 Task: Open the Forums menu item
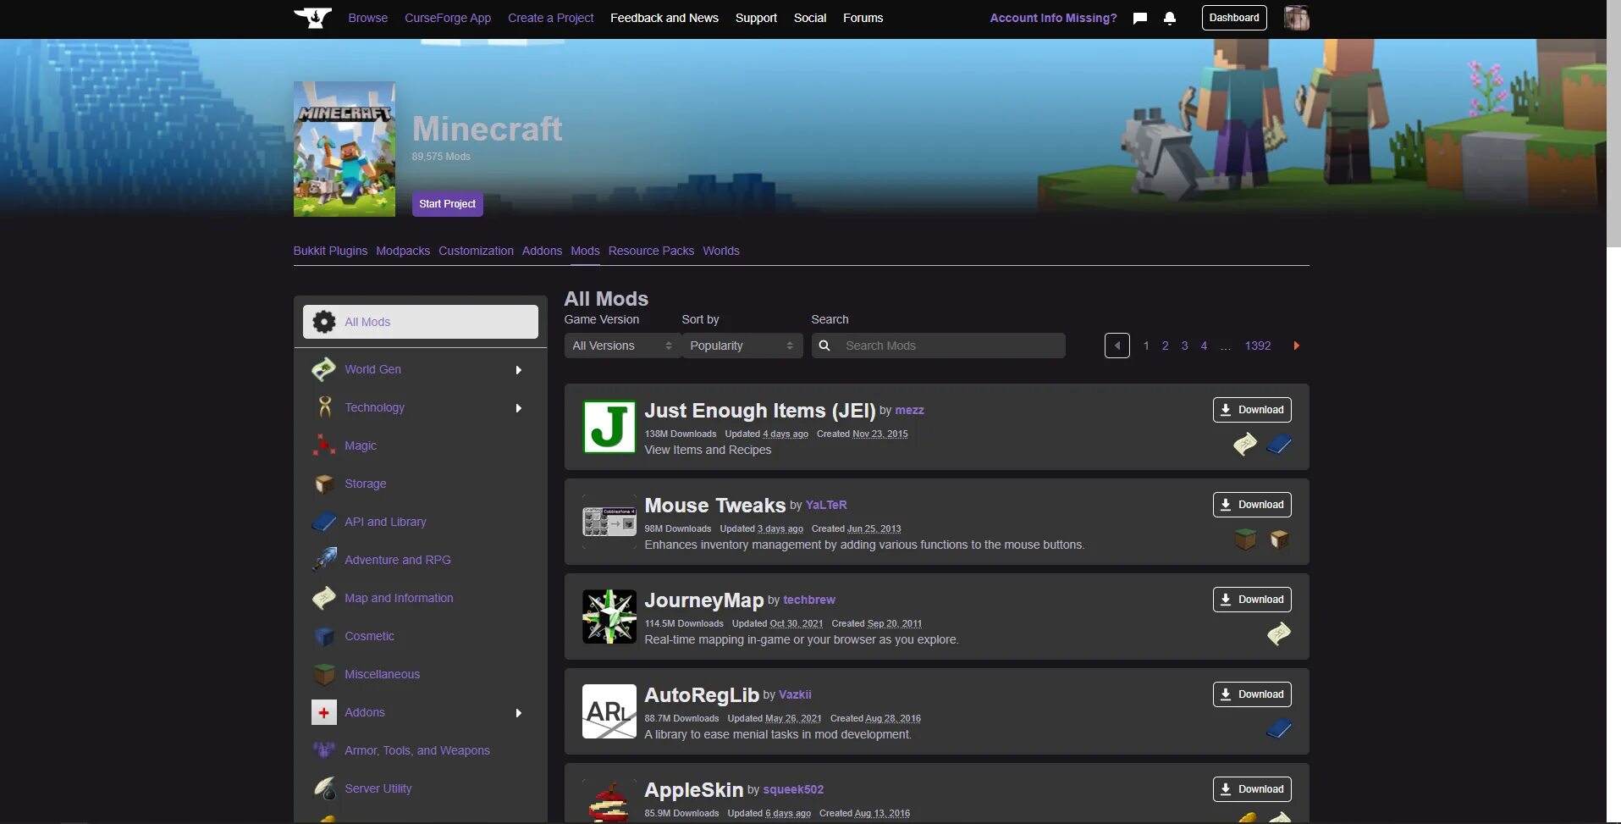pyautogui.click(x=863, y=18)
